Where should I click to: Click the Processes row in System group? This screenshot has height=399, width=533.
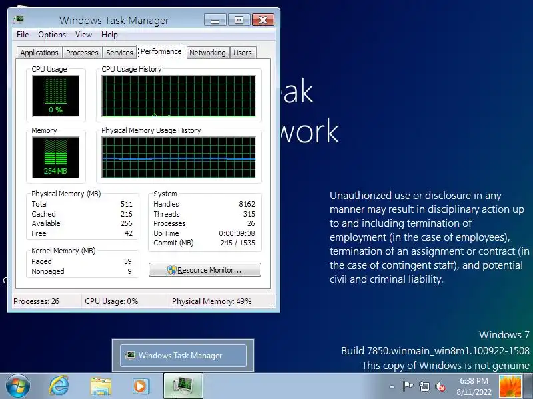(x=204, y=223)
